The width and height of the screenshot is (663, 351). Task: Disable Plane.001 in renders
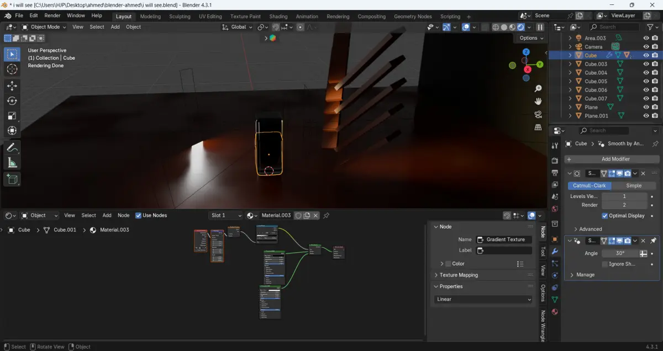(655, 116)
